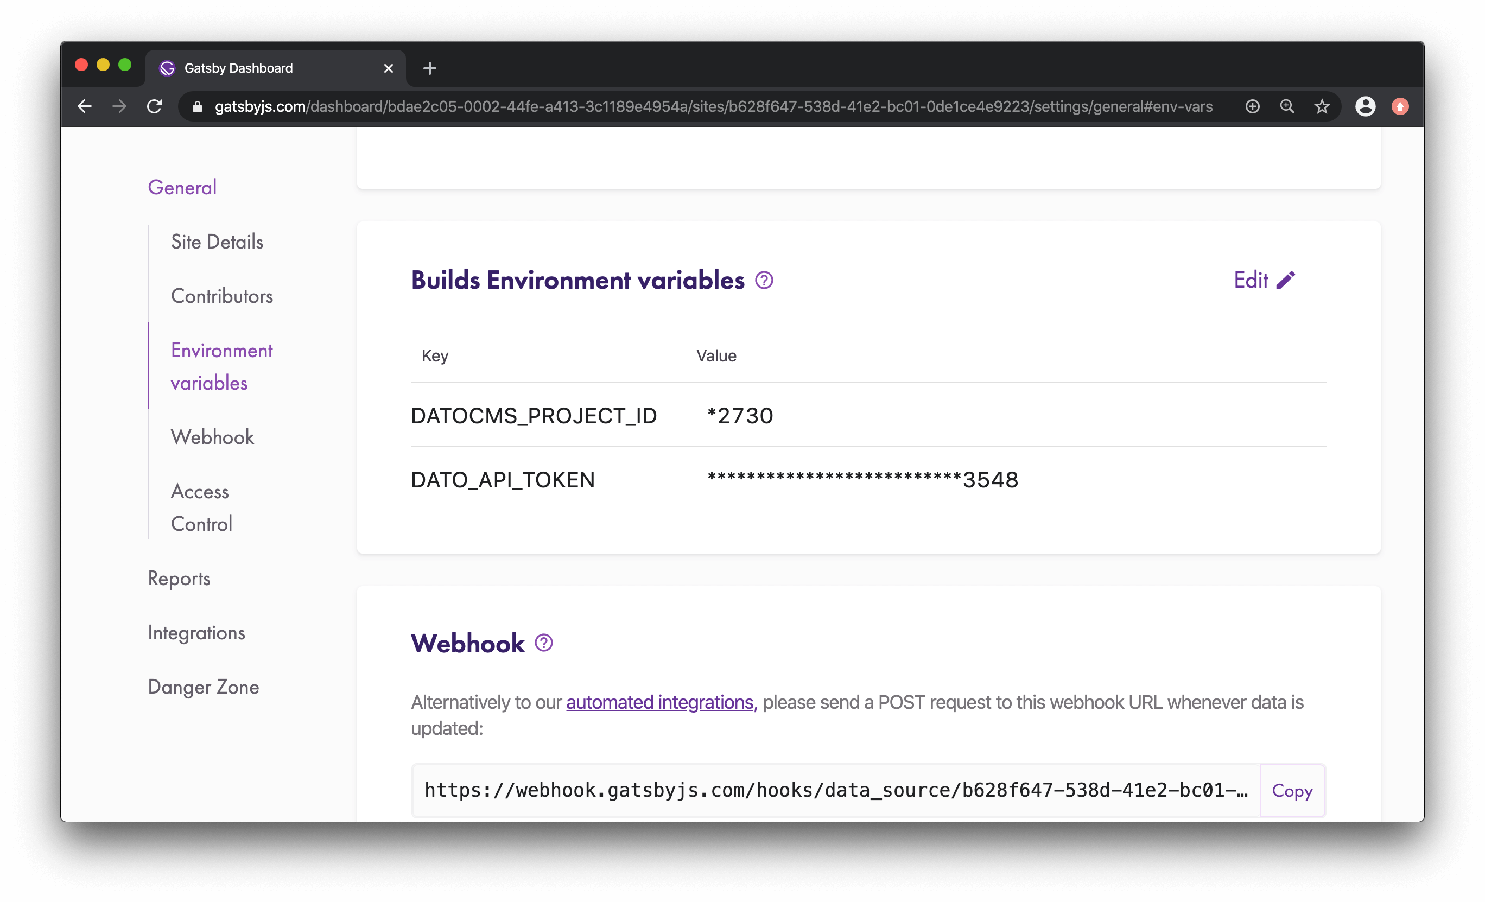
Task: Click the Edit pencil icon
Action: tap(1285, 280)
